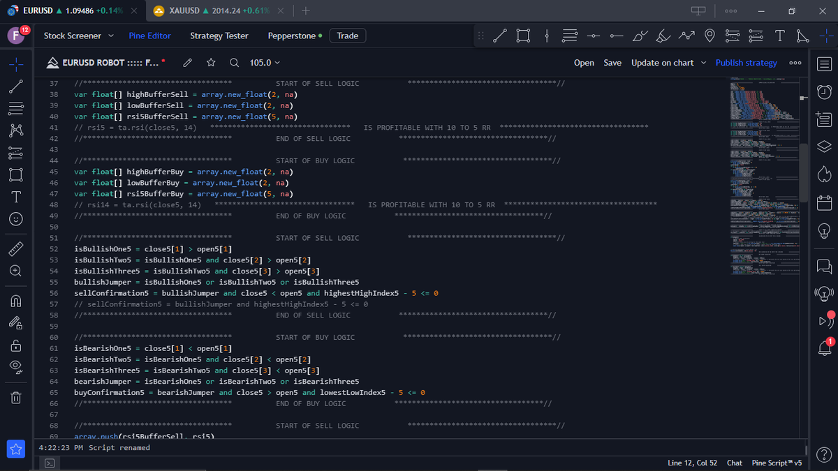Viewport: 838px width, 471px height.
Task: Select brush tool in floating toolbar
Action: 640,36
